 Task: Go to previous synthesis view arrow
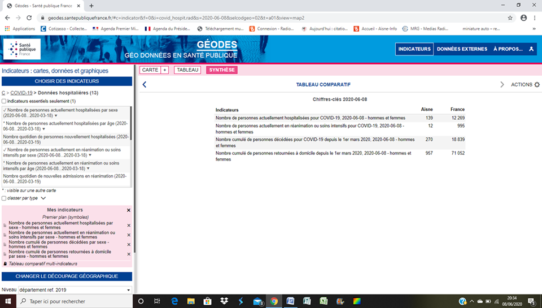click(x=145, y=84)
